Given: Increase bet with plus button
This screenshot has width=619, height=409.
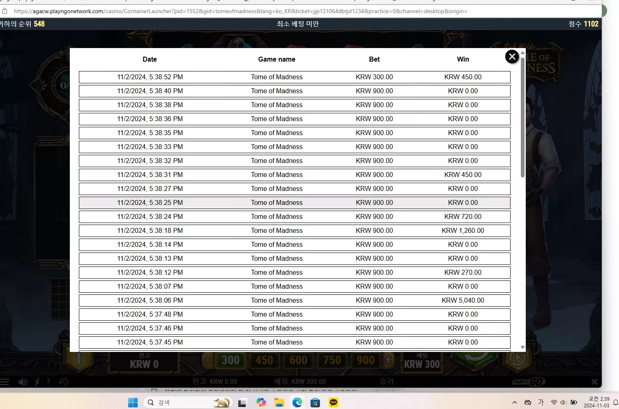Looking at the screenshot, I should [389, 360].
